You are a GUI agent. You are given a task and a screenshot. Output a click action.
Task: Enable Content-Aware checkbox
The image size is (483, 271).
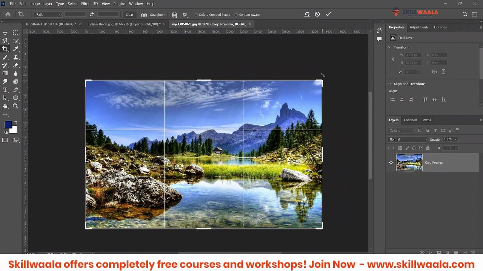pyautogui.click(x=236, y=15)
